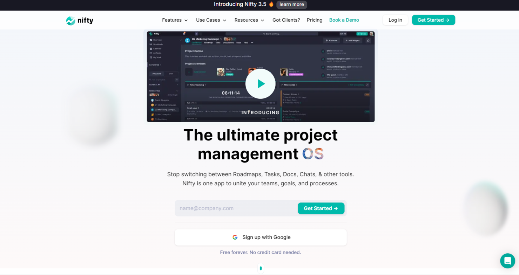Screen dimensions: 519x275
Task: Click Add Widgets in the video preview
Action: (352, 41)
